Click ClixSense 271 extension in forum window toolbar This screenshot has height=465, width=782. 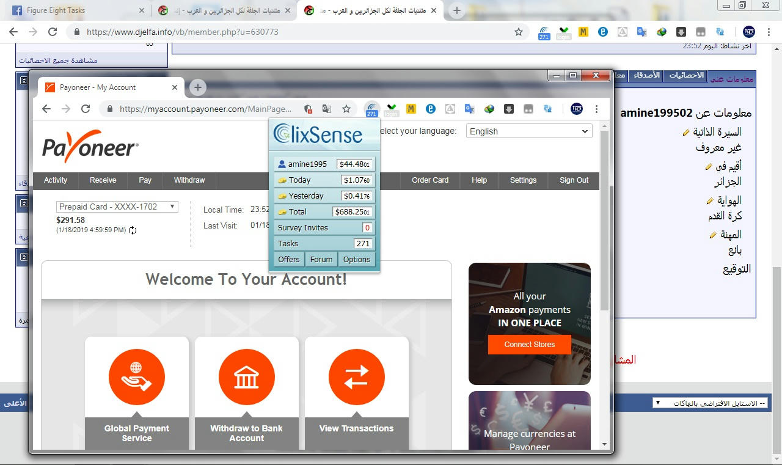[x=544, y=32]
